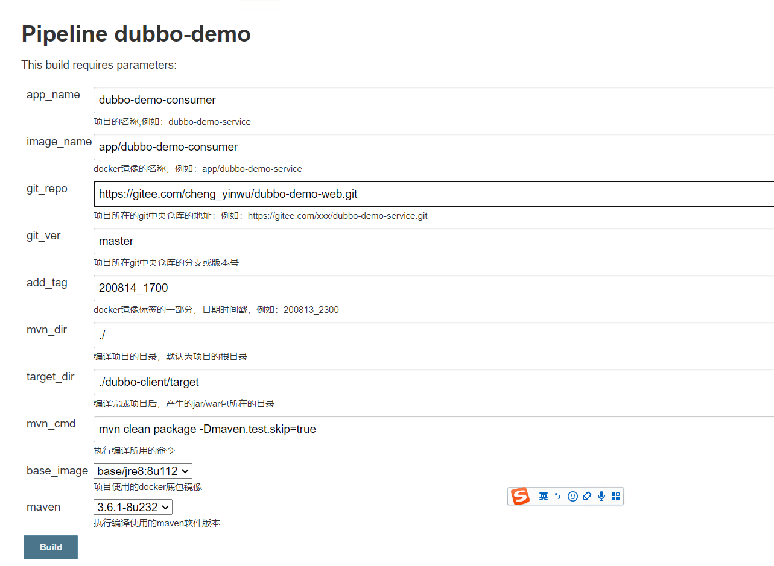Click the base_image label

pos(57,471)
